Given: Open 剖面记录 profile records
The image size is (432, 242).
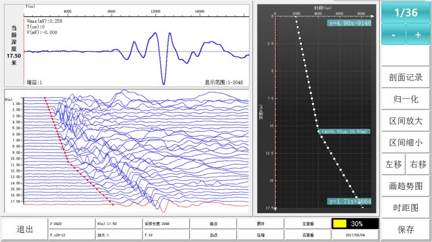Looking at the screenshot, I should pos(406,77).
